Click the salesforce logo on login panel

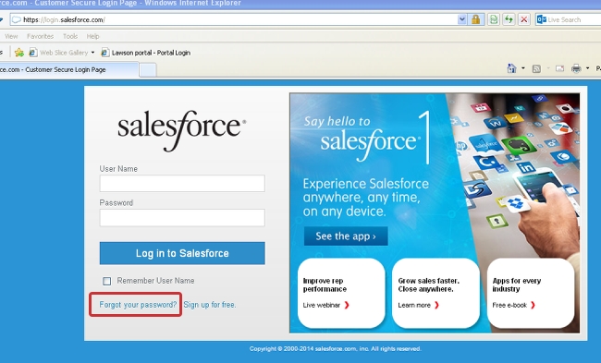pyautogui.click(x=181, y=130)
